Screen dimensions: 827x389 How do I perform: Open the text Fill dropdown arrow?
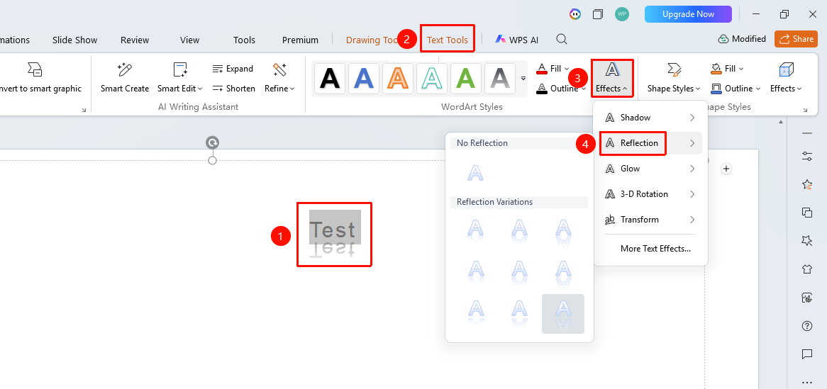click(x=567, y=69)
